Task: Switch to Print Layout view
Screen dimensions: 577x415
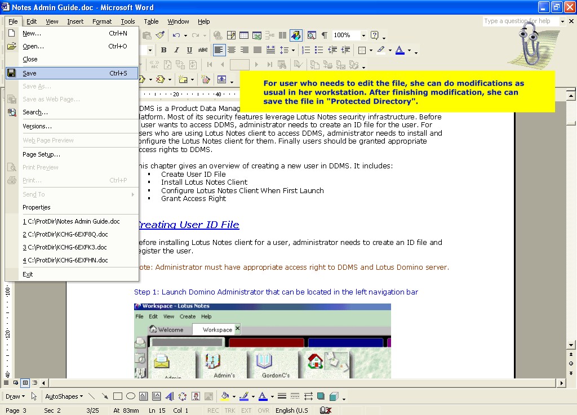Action: click(x=25, y=383)
